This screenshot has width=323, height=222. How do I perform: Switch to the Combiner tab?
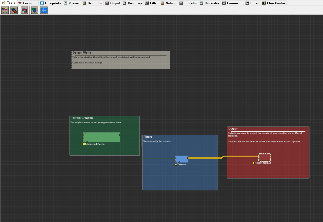tap(132, 3)
